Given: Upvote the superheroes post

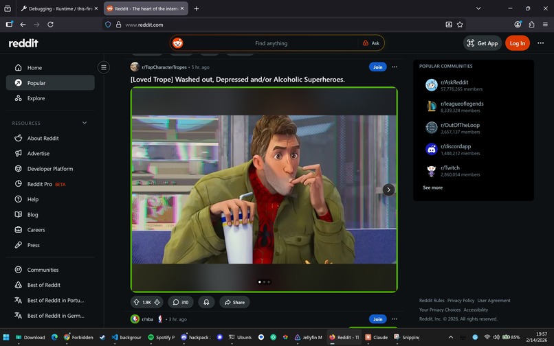Looking at the screenshot, I should pyautogui.click(x=136, y=302).
